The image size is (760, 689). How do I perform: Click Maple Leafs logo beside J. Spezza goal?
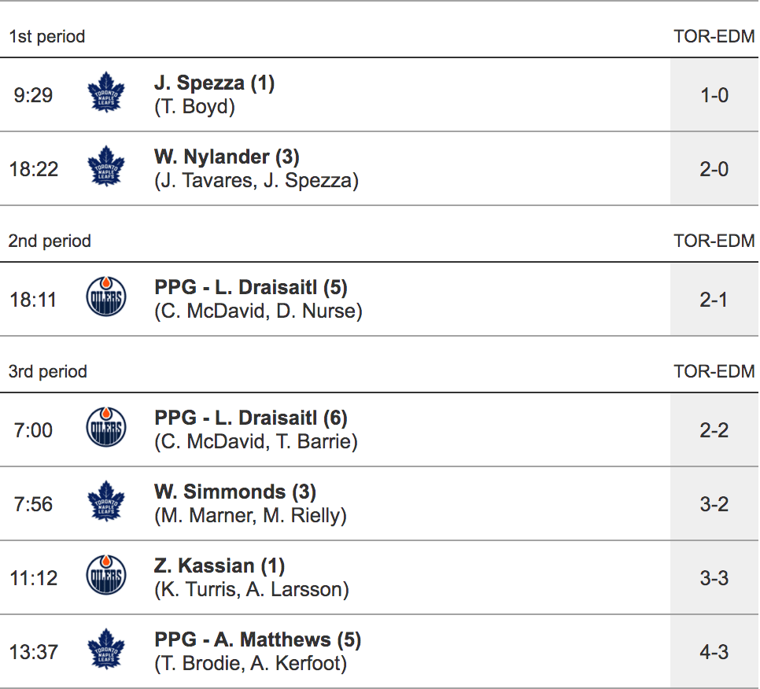(105, 94)
